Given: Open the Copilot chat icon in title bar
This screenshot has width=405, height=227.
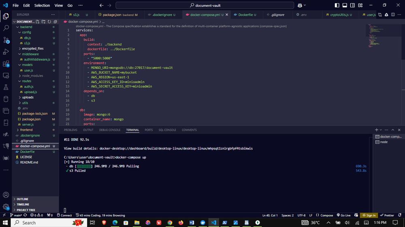Looking at the screenshot, I should (300, 5).
